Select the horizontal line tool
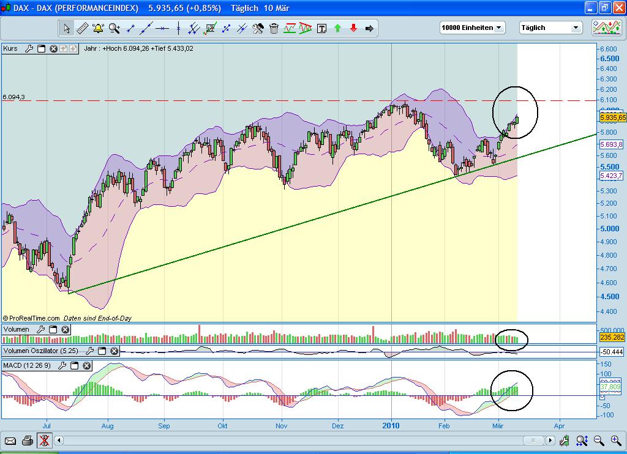The image size is (627, 454). (x=162, y=28)
